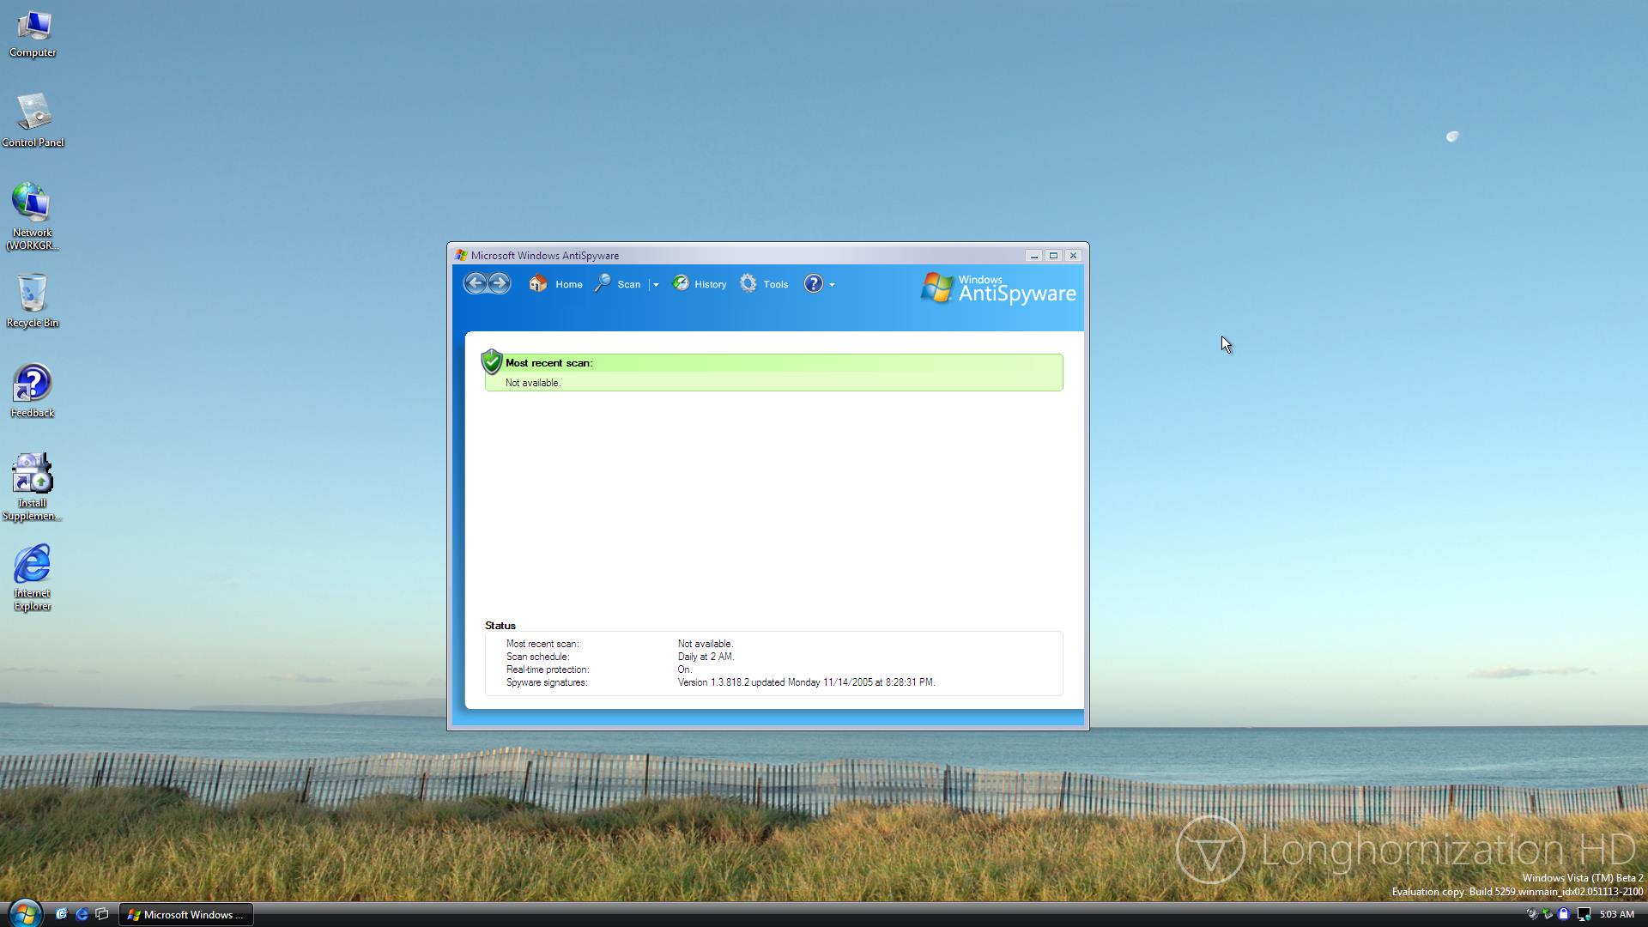The height and width of the screenshot is (927, 1648).
Task: Click the blue Help question mark icon
Action: pyautogui.click(x=813, y=284)
